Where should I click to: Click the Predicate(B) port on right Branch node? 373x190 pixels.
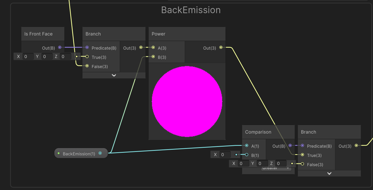pos(302,146)
